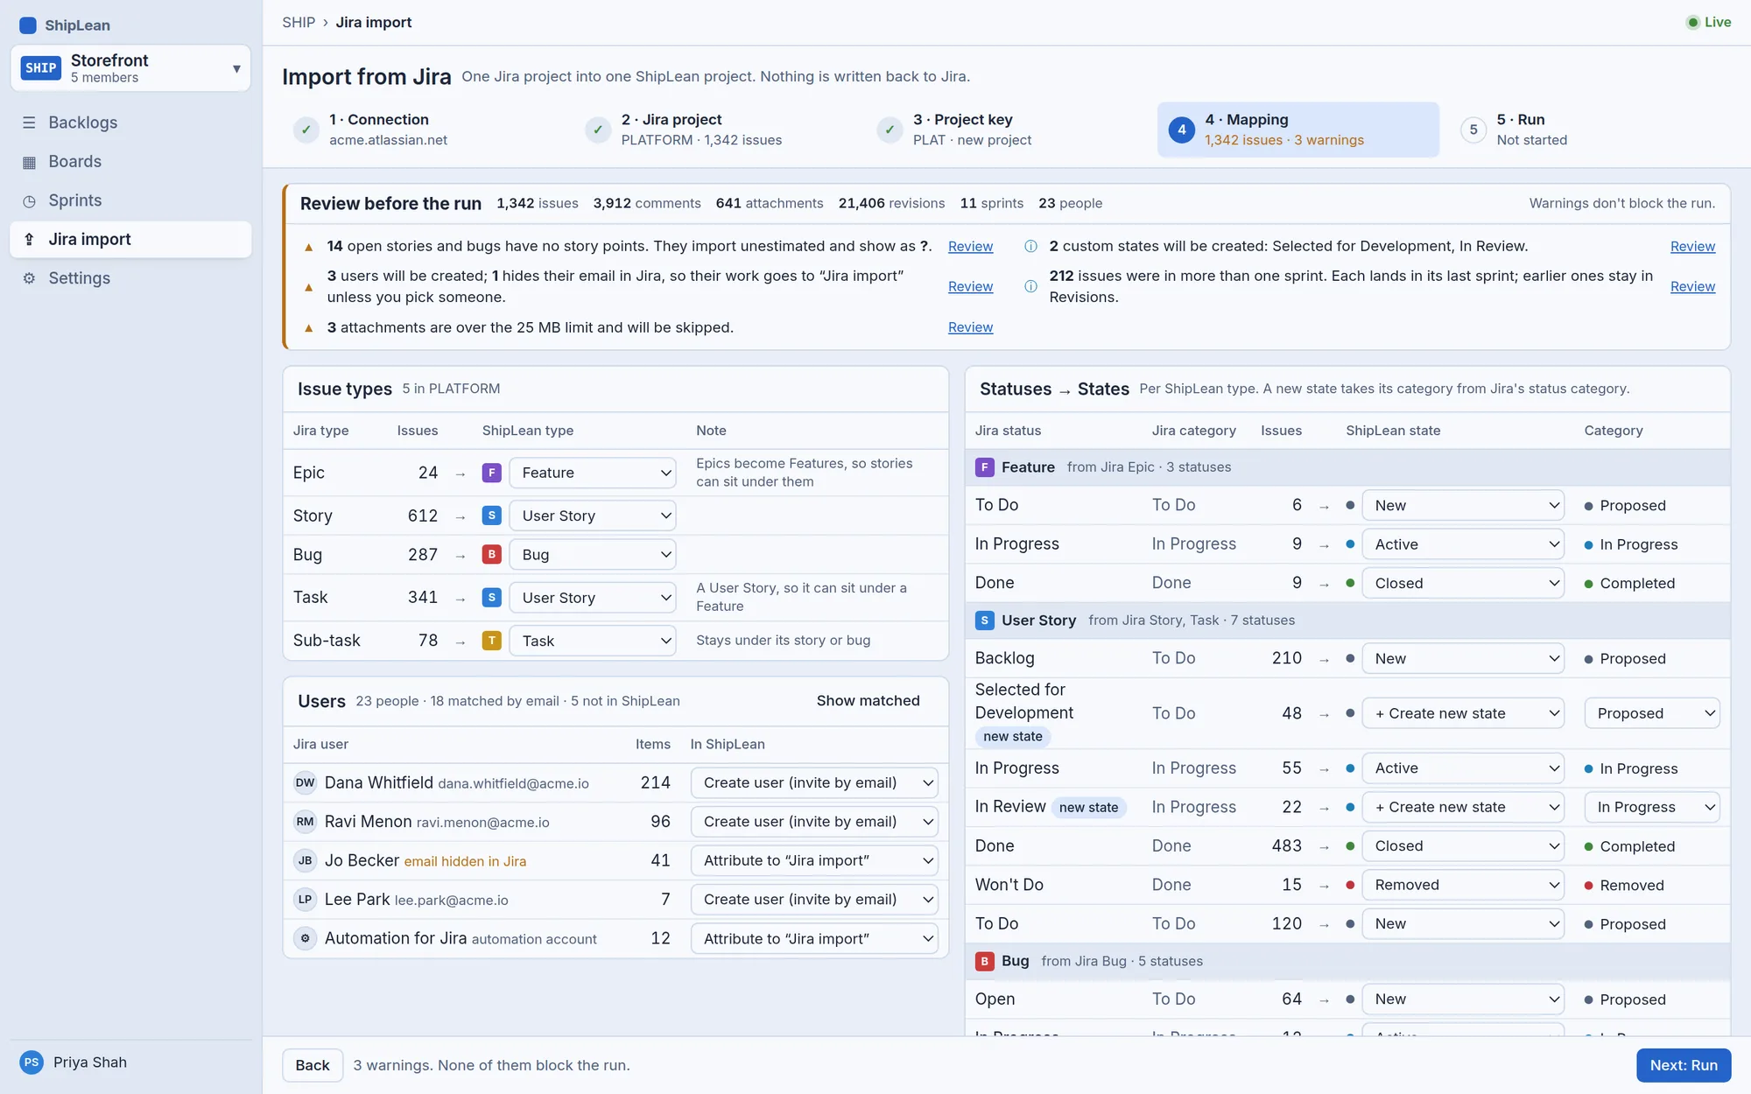
Task: Open the ShipLean type dropdown for Task row
Action: coord(593,599)
